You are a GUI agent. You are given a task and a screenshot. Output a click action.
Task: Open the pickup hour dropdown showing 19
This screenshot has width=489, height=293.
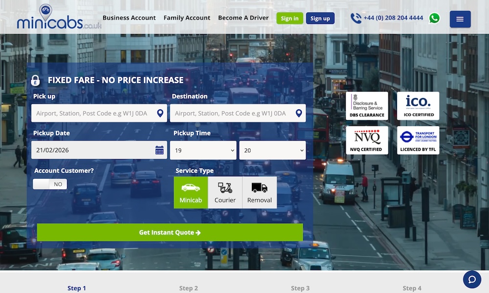tap(203, 150)
